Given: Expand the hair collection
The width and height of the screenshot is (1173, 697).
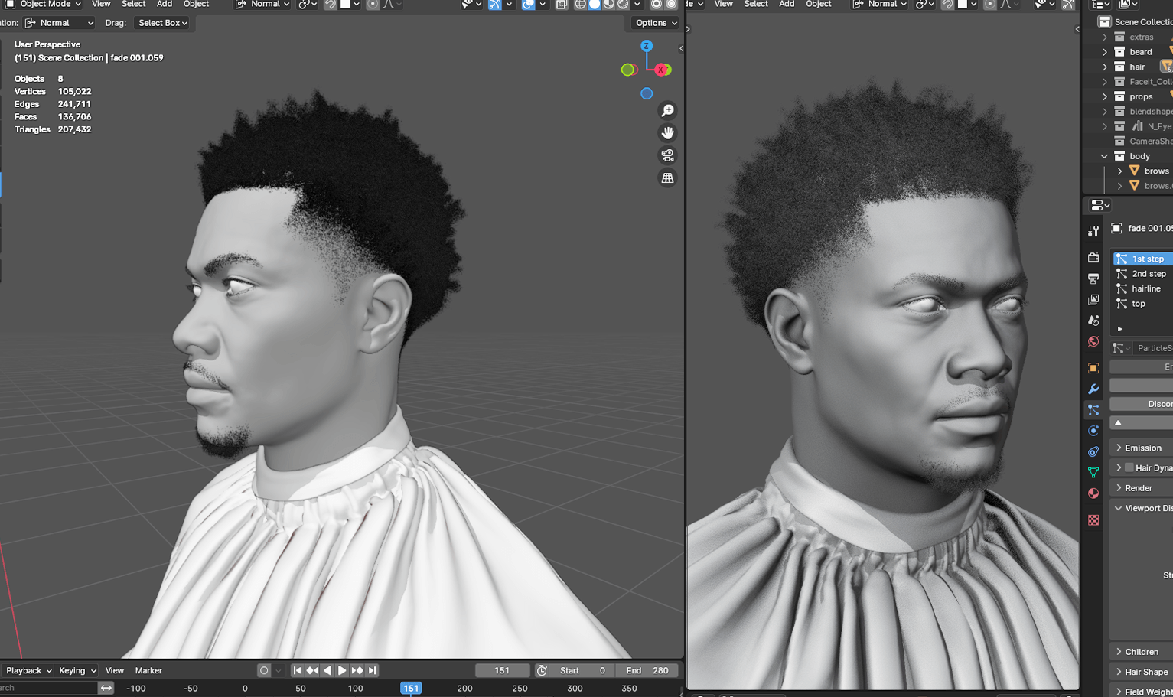Looking at the screenshot, I should coord(1105,67).
